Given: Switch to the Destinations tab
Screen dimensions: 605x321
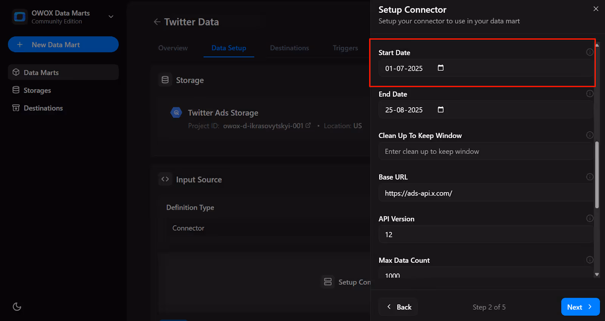Looking at the screenshot, I should (x=289, y=48).
